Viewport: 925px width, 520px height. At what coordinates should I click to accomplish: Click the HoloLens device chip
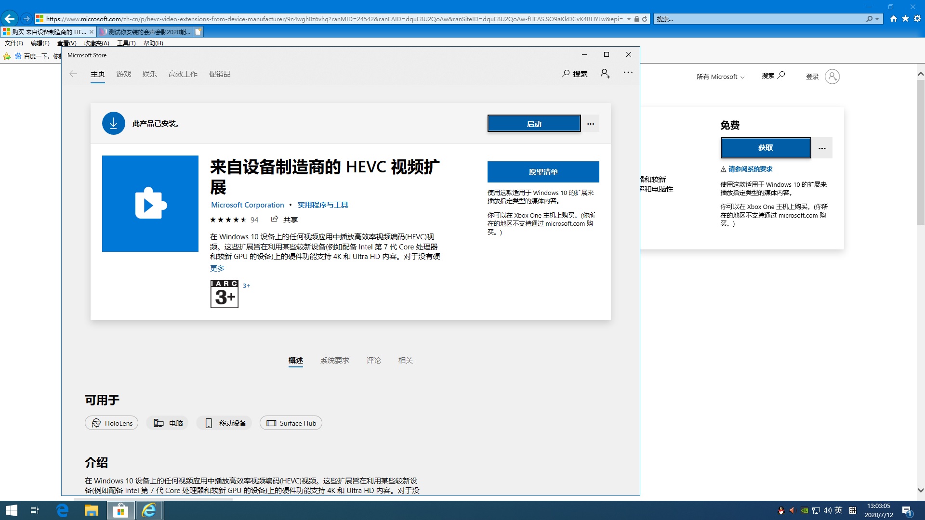pos(112,423)
